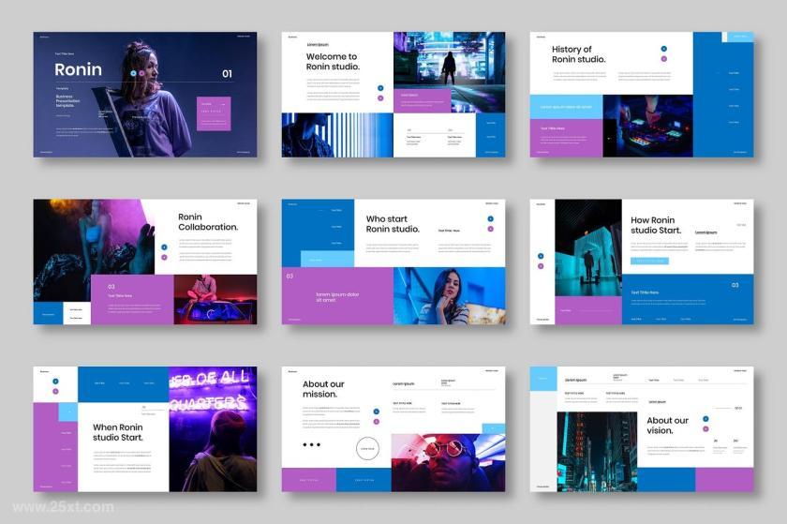Screen dimensions: 787x524
Task: Select the How Ronin studio Start slide
Action: pos(642,262)
